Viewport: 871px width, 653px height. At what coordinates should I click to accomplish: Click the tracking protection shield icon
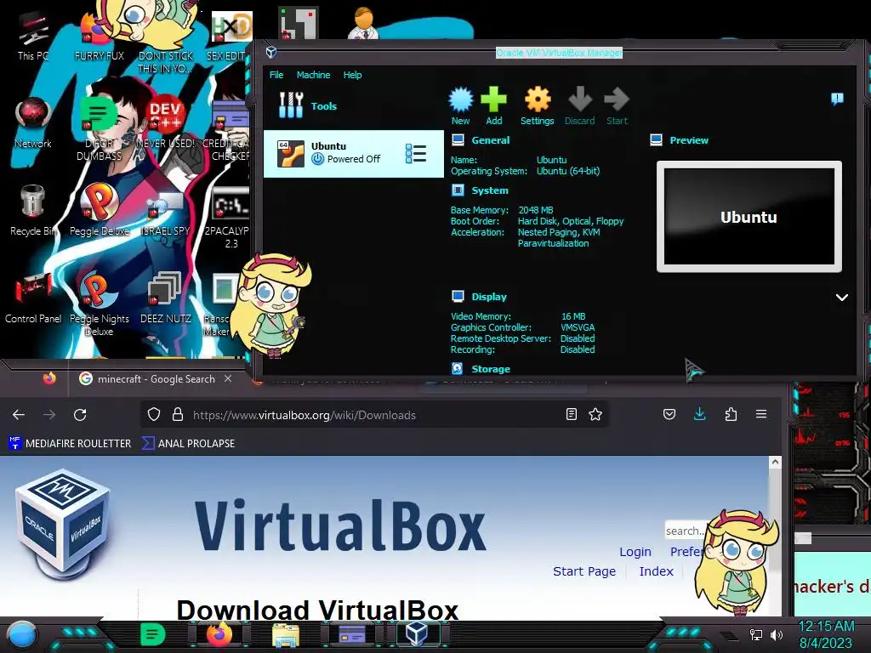tap(154, 415)
